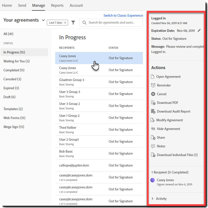Click Casey Jones purple recipient avatar
Screen dimensions: 208x208
(x=152, y=180)
